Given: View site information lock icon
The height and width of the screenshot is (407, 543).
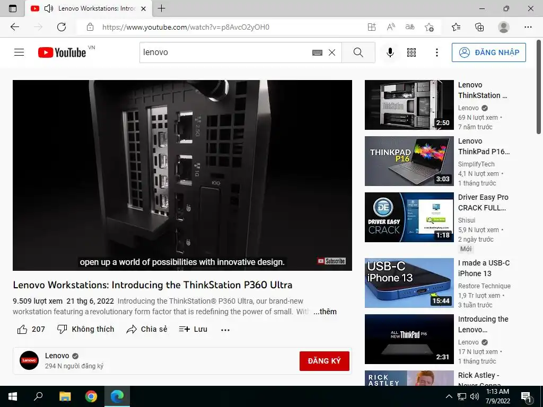Looking at the screenshot, I should (90, 27).
